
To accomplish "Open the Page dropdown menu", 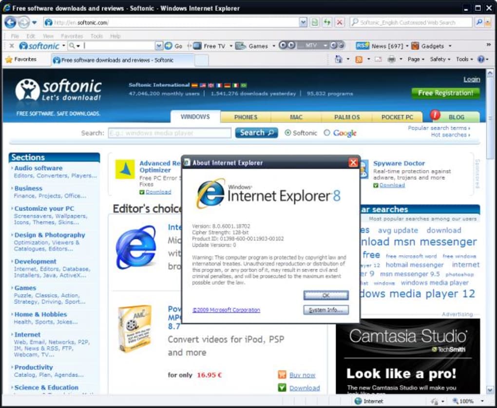I will [415, 58].
